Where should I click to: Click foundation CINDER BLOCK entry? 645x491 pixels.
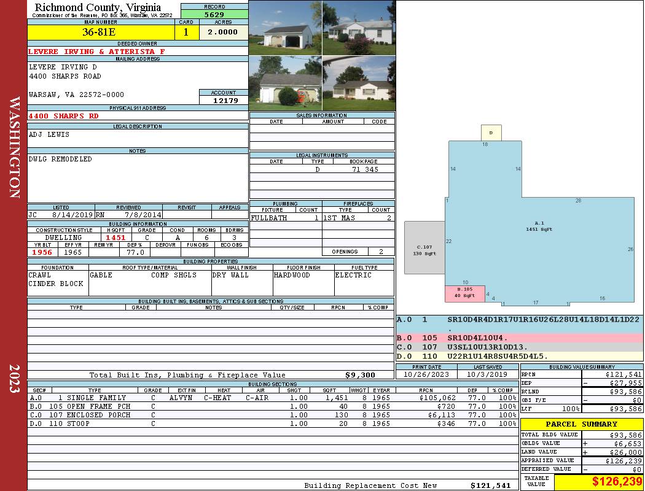tap(55, 284)
